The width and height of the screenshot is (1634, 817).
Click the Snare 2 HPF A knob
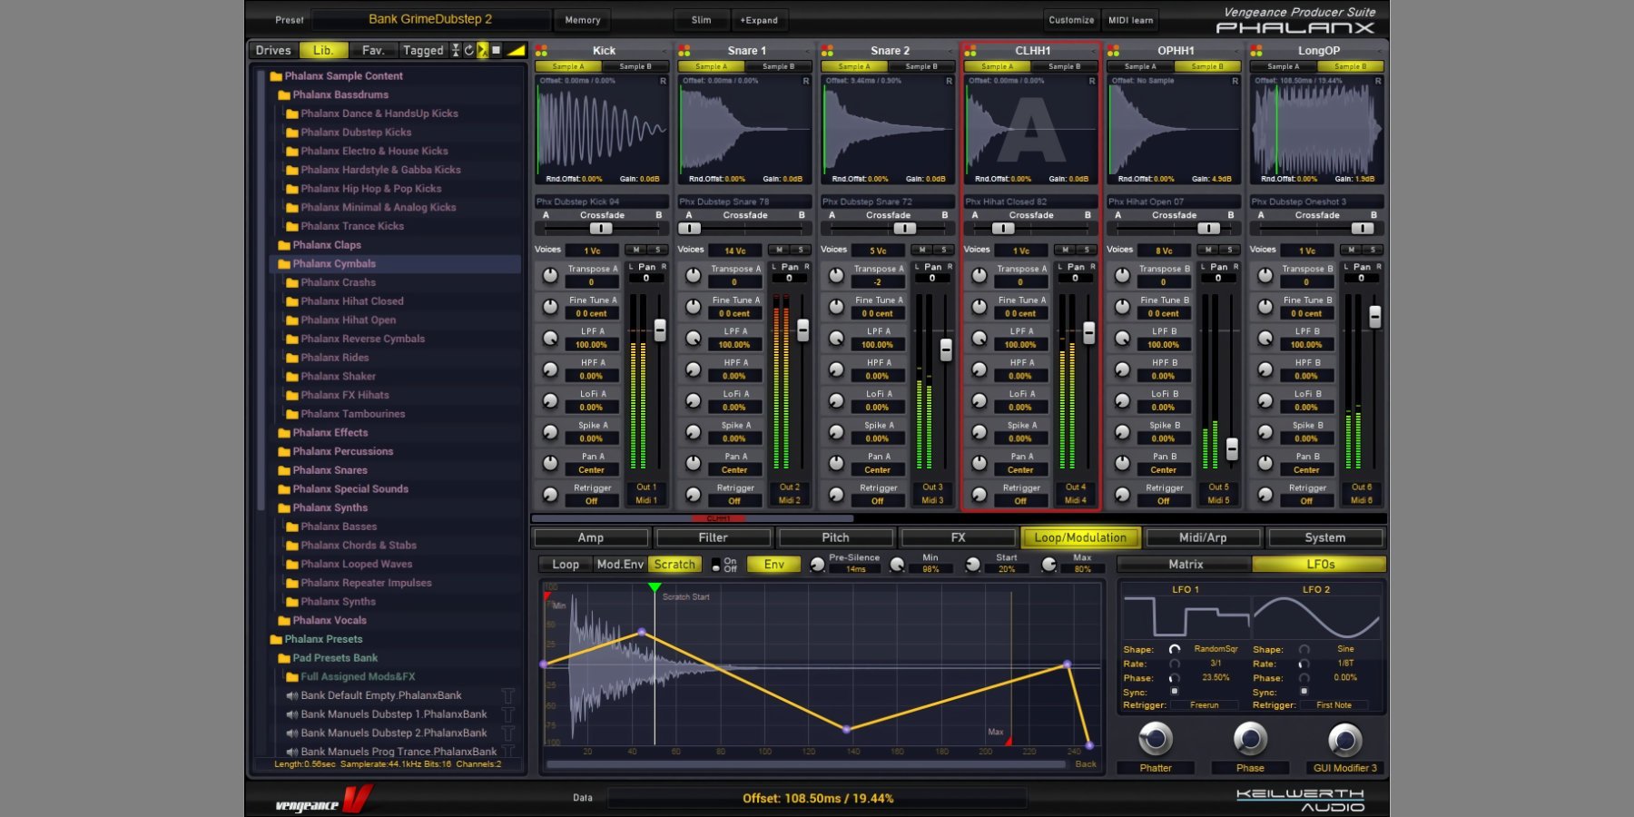(x=836, y=369)
